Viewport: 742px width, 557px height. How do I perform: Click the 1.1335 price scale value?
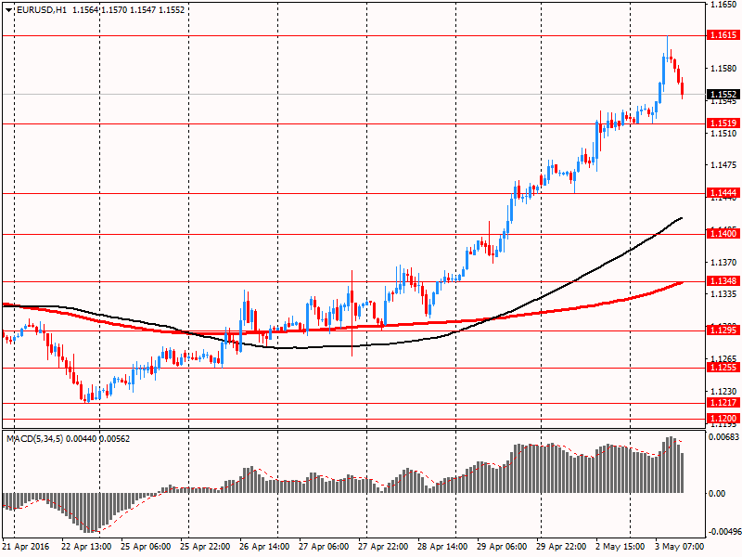coord(723,294)
